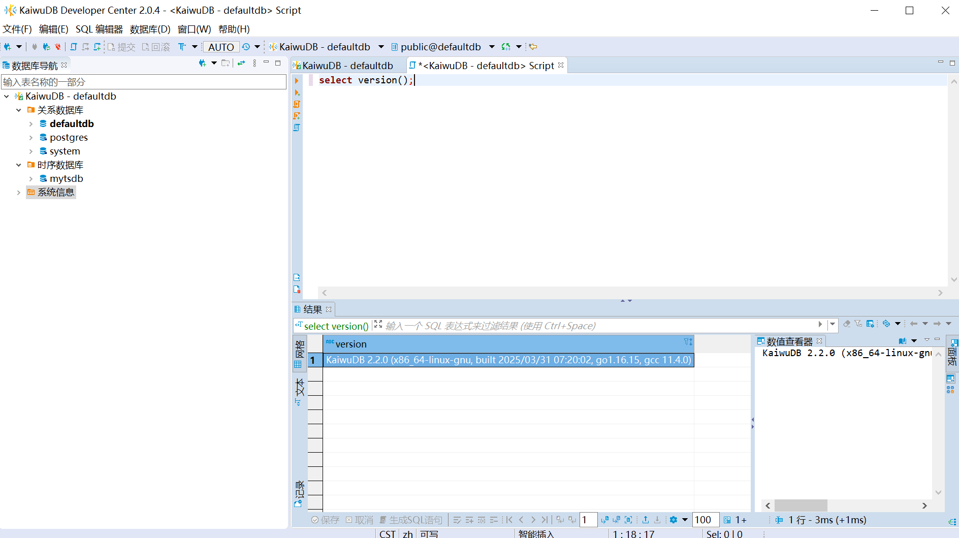Open the 帮助(H) menu

click(x=234, y=29)
